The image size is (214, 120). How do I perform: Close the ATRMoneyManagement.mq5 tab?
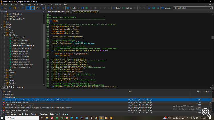point(70,12)
